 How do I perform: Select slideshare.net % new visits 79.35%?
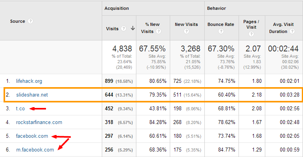pyautogui.click(x=158, y=95)
